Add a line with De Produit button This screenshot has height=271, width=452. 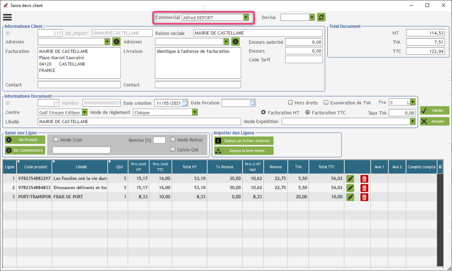point(25,140)
